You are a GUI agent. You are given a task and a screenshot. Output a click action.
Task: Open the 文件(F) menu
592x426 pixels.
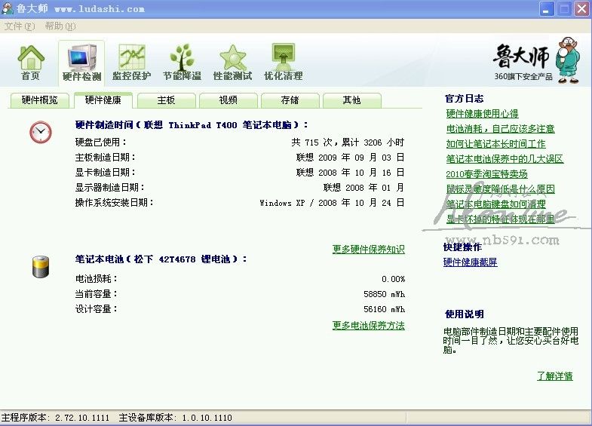tap(20, 26)
